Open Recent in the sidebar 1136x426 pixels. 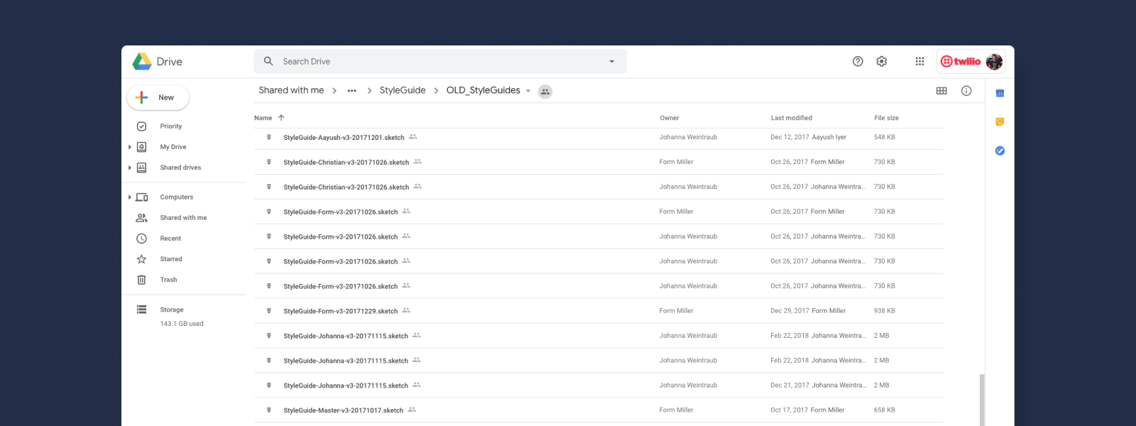click(x=170, y=239)
